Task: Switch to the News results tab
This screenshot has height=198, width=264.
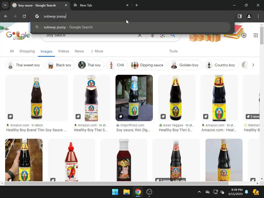Action: click(79, 51)
